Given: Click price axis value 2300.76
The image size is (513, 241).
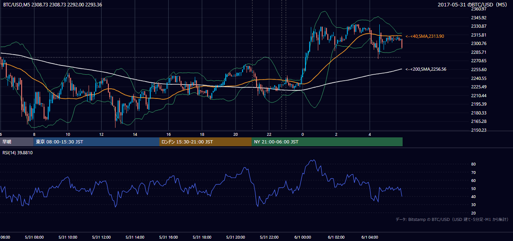Looking at the screenshot, I should 479,43.
